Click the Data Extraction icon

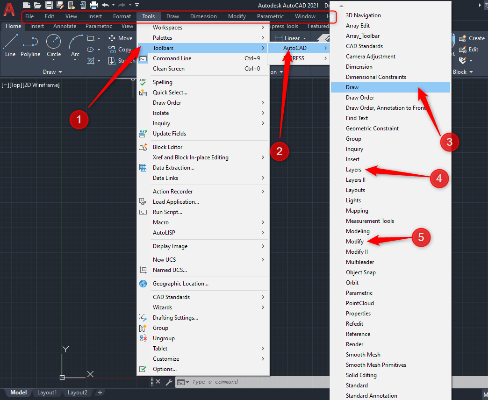(x=143, y=168)
